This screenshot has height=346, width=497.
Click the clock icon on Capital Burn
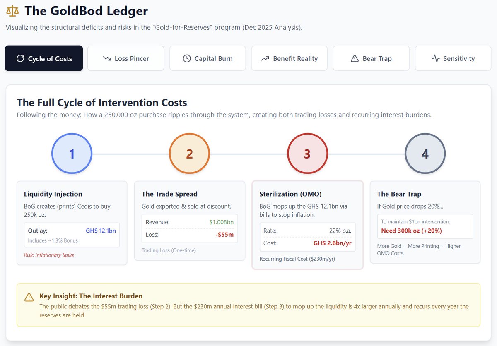coord(187,59)
